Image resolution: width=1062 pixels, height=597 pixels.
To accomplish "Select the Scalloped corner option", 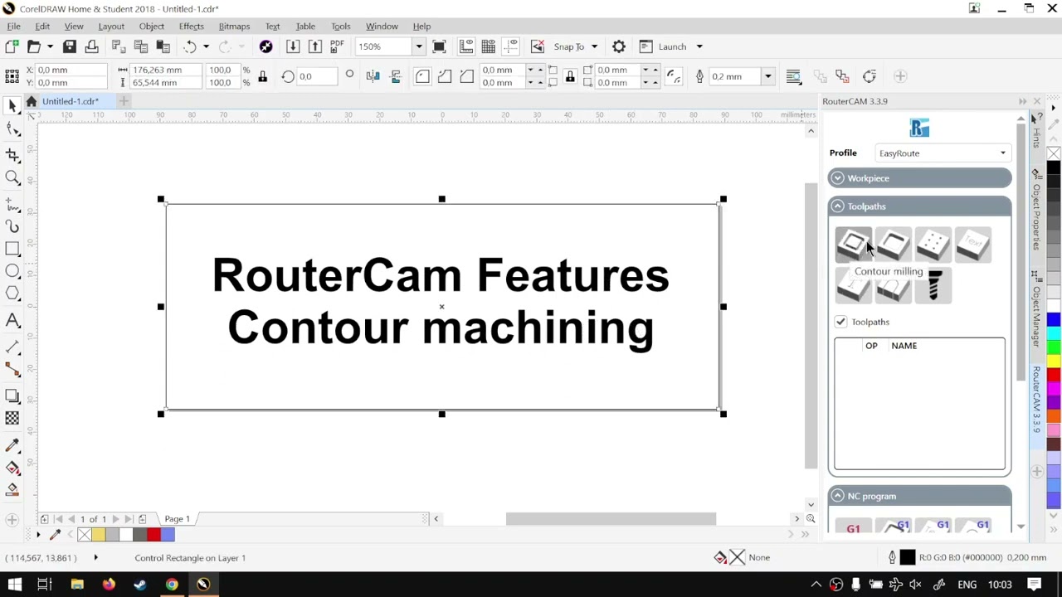I will (x=445, y=76).
